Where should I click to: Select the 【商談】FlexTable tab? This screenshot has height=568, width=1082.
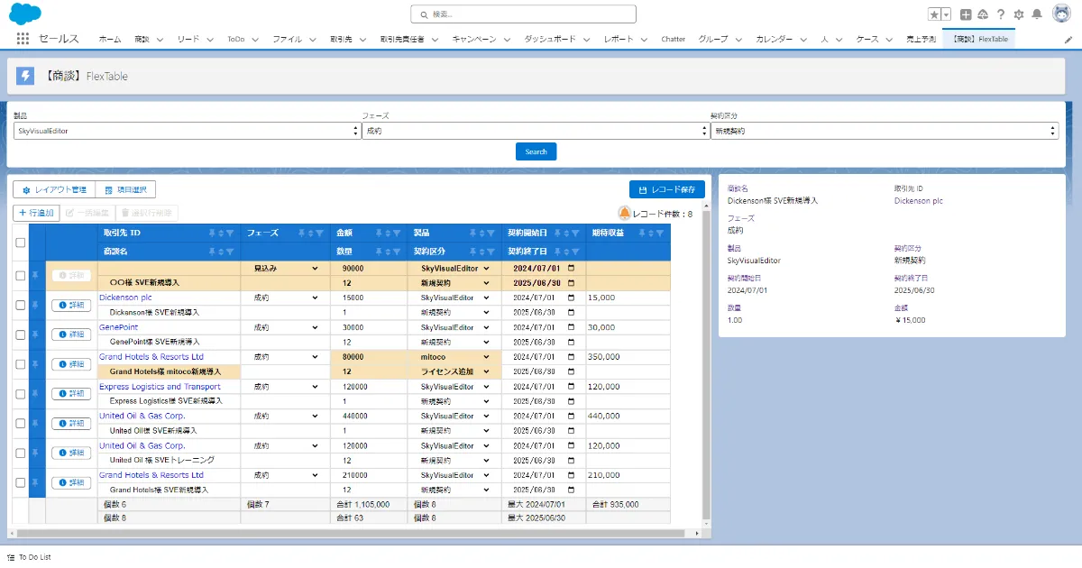point(979,40)
